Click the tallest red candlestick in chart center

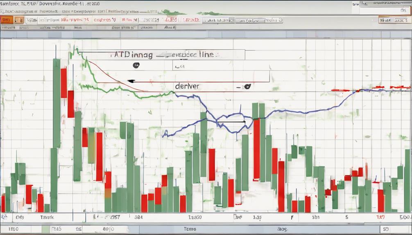(256, 149)
